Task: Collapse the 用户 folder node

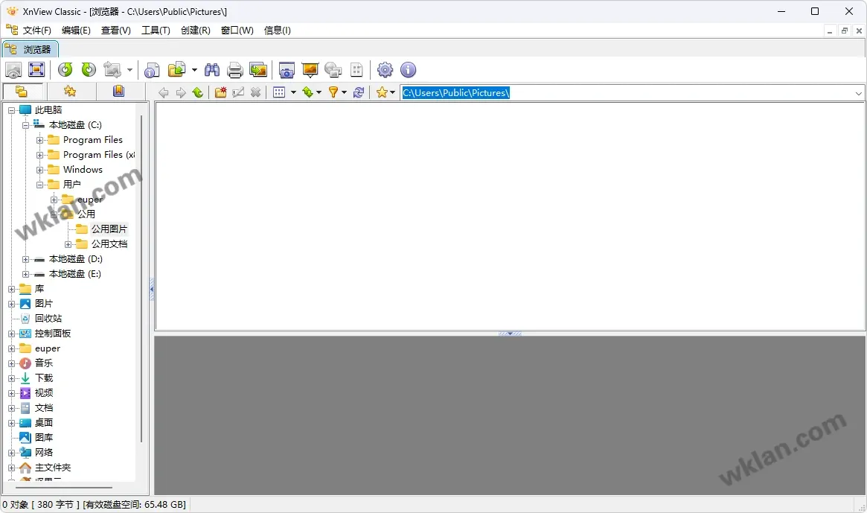Action: tap(39, 185)
